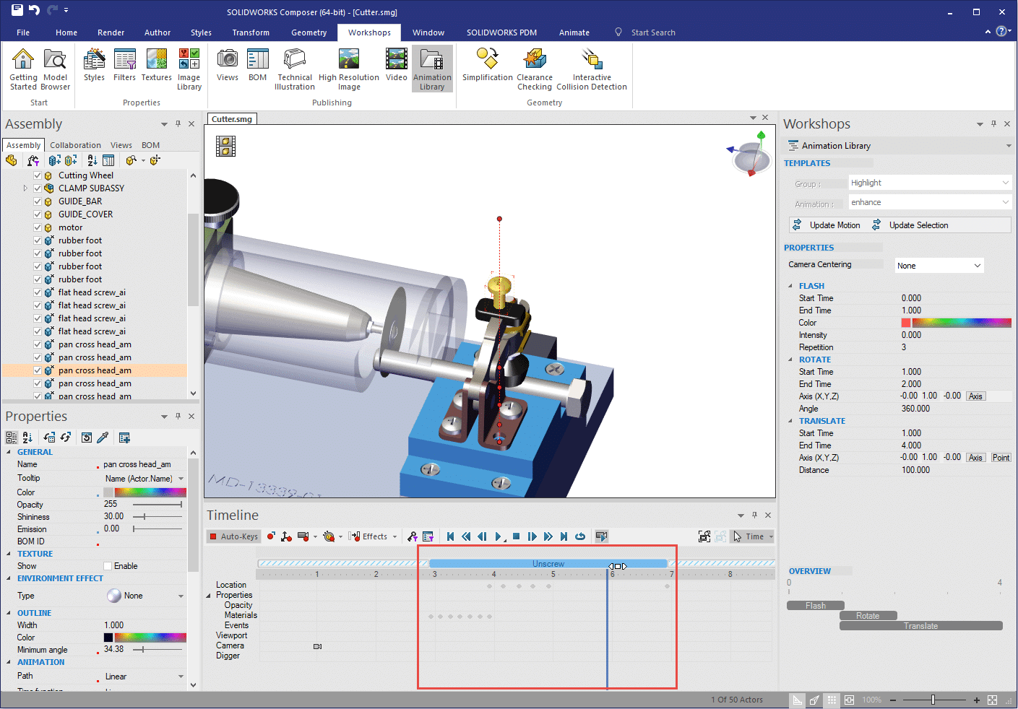
Task: Click the Rotate Axis button
Action: coord(975,396)
